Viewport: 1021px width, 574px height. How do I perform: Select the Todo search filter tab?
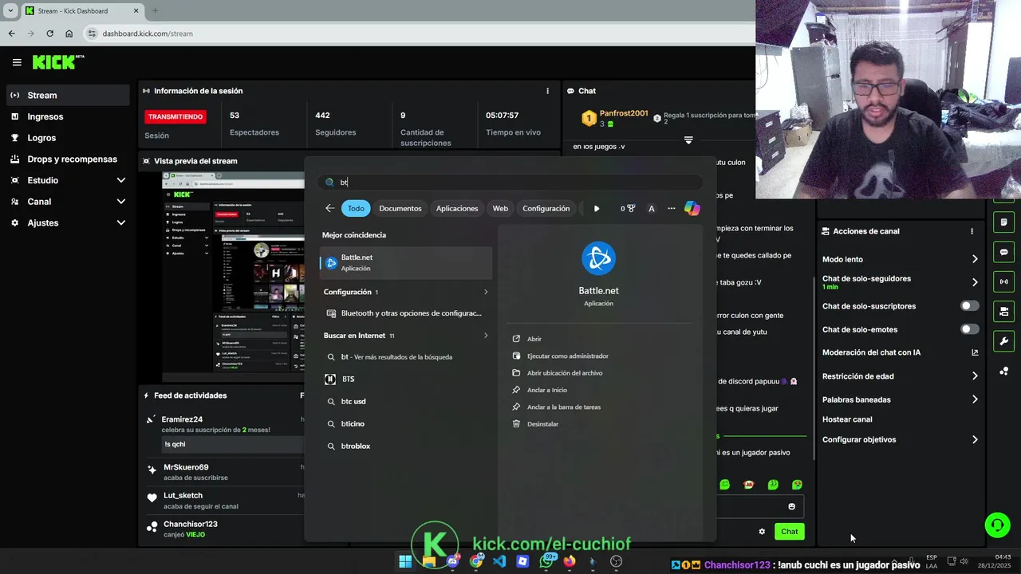click(x=356, y=209)
